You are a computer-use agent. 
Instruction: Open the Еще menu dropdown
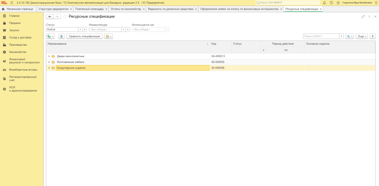point(362,36)
